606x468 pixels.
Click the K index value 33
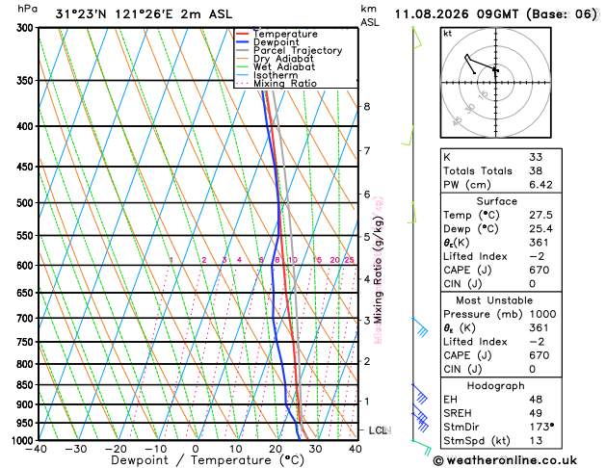pyautogui.click(x=536, y=157)
